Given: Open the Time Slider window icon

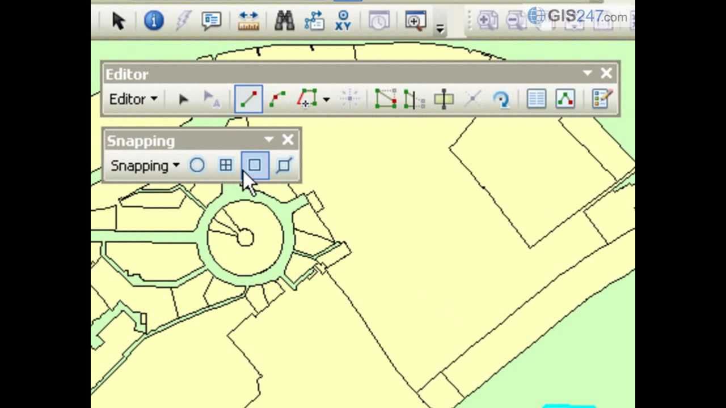Looking at the screenshot, I should tap(379, 21).
